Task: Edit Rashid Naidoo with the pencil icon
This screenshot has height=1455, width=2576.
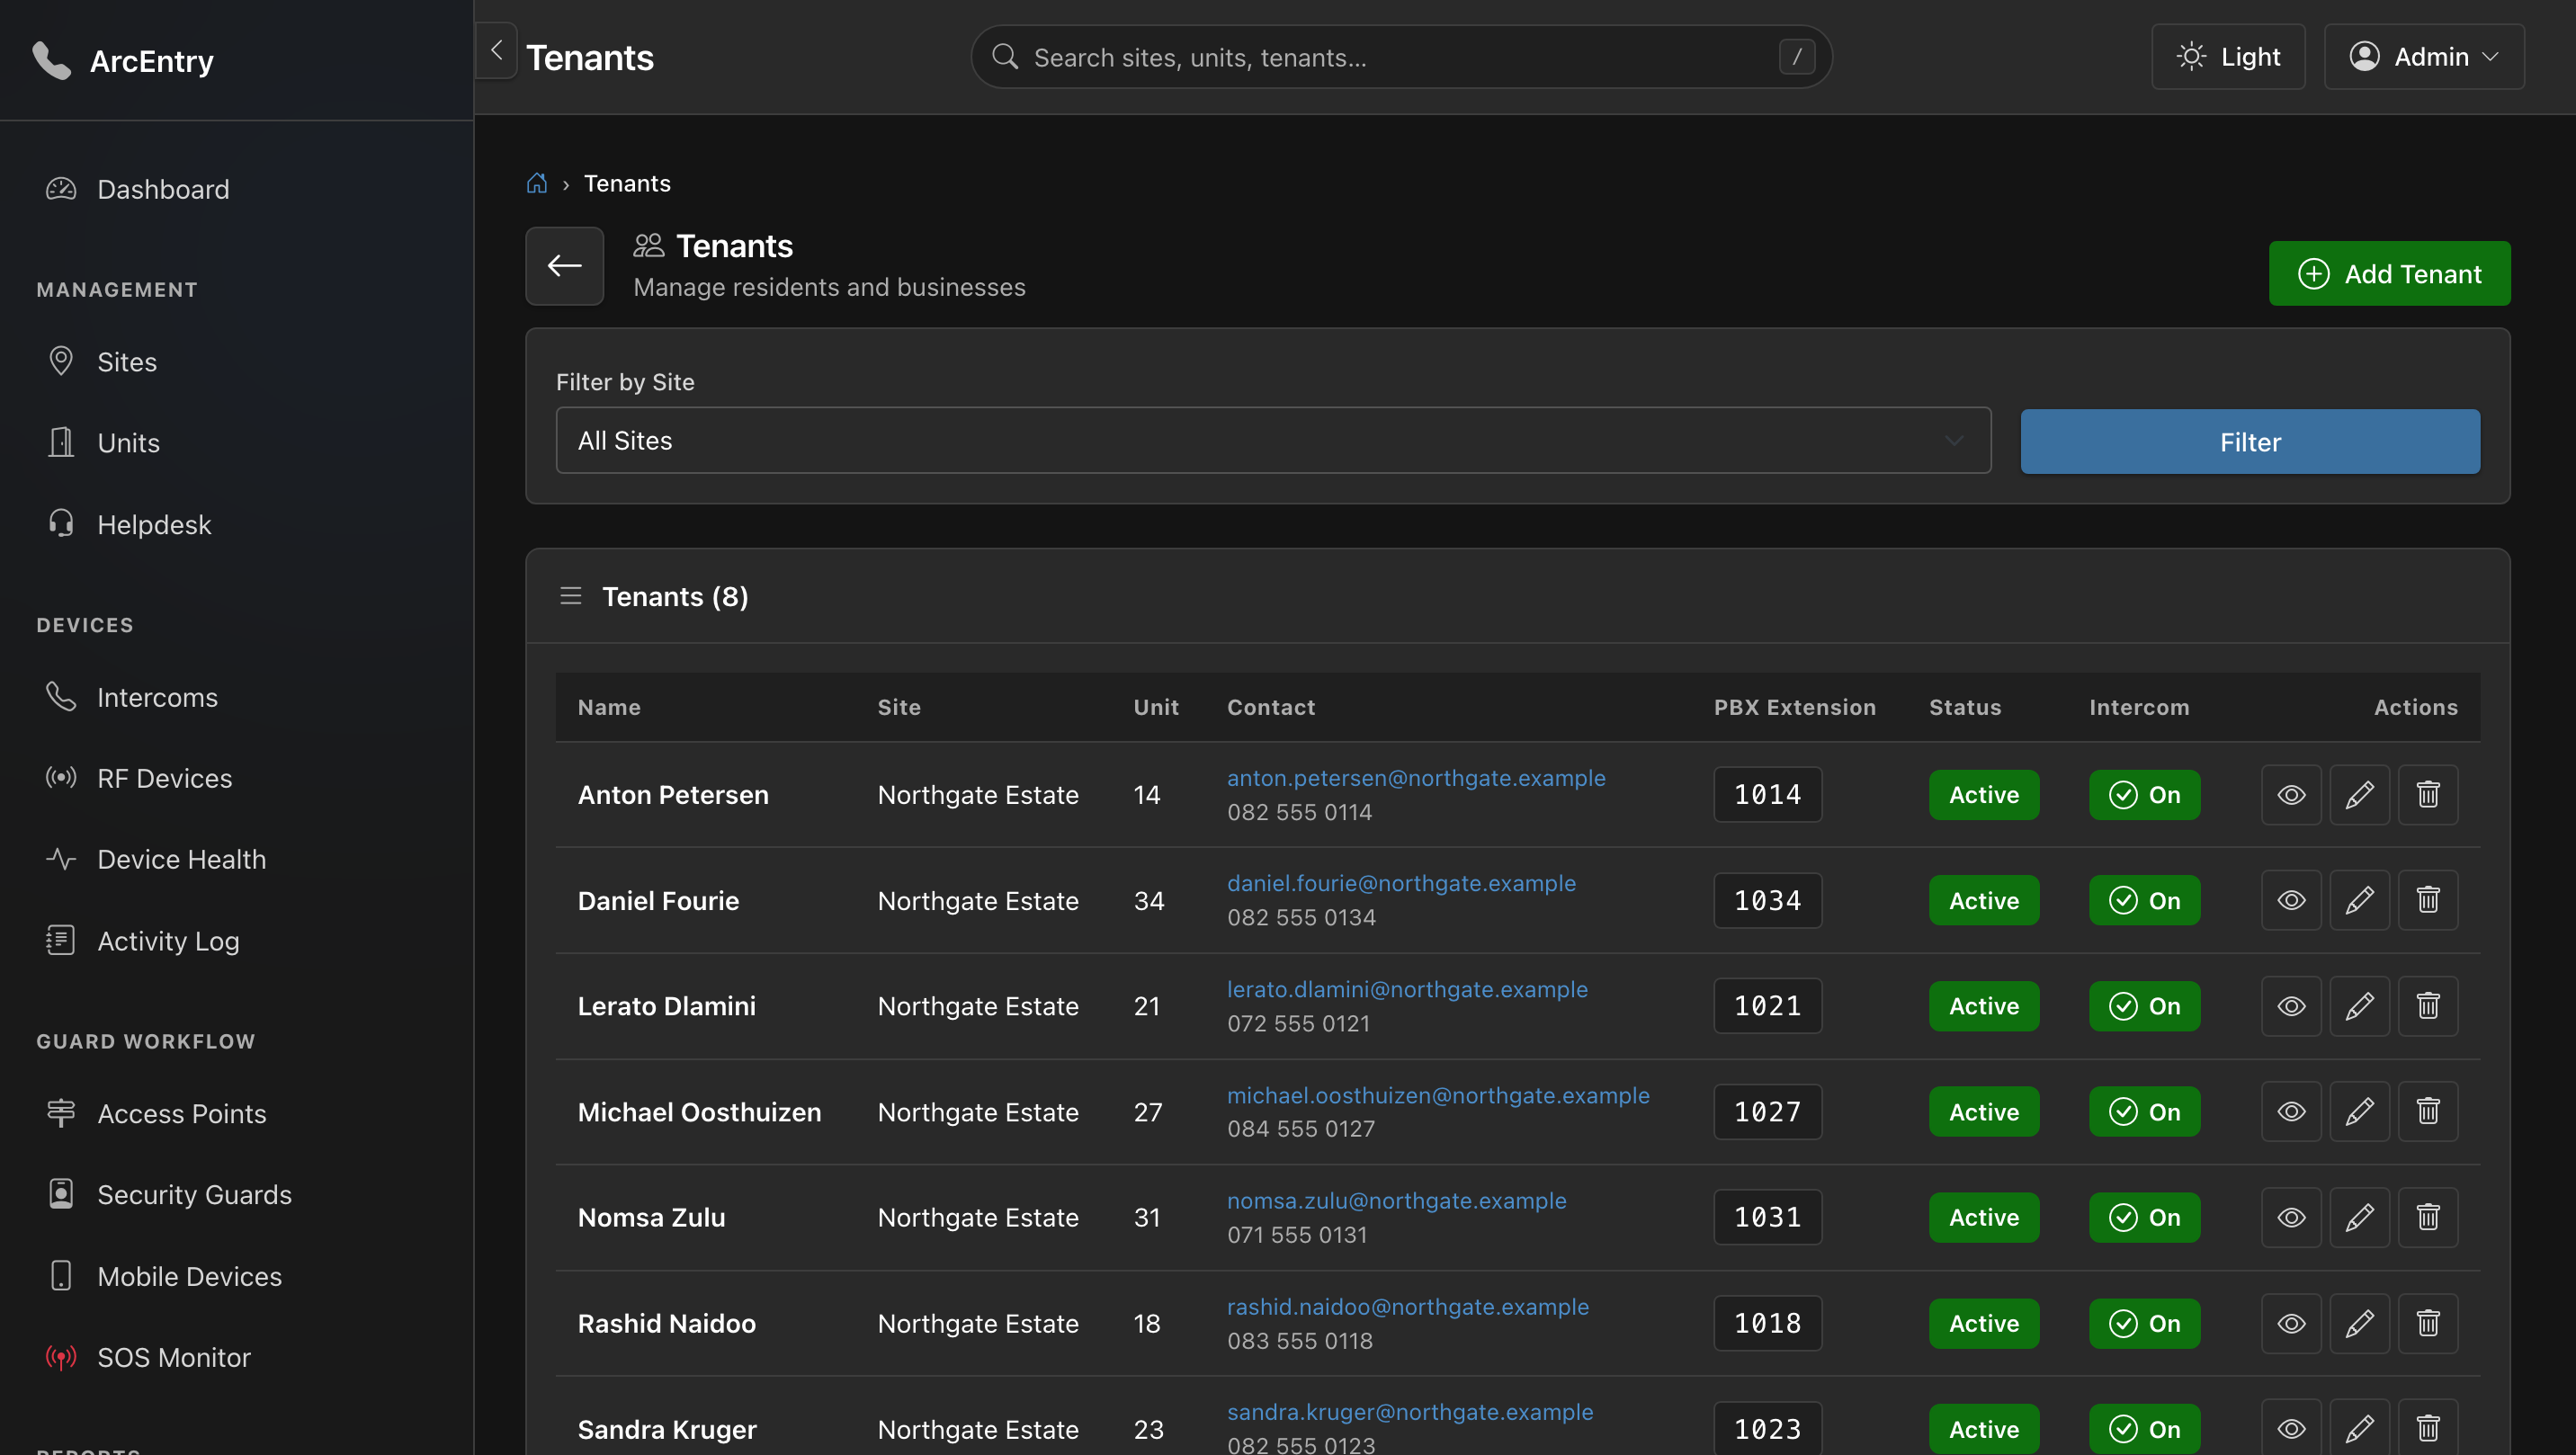Action: pos(2360,1323)
